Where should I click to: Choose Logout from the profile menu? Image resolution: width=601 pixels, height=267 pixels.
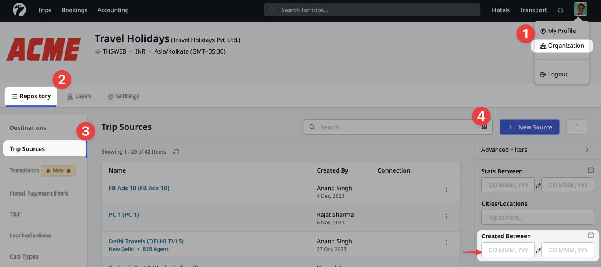[x=557, y=74]
